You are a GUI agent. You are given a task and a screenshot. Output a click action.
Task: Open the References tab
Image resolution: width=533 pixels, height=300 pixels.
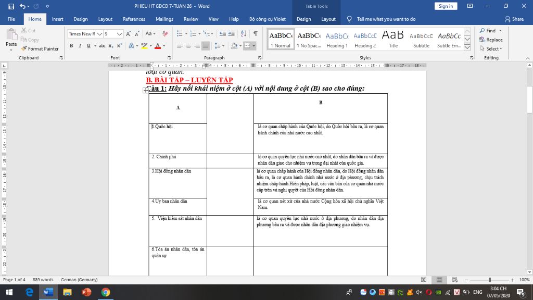(134, 19)
